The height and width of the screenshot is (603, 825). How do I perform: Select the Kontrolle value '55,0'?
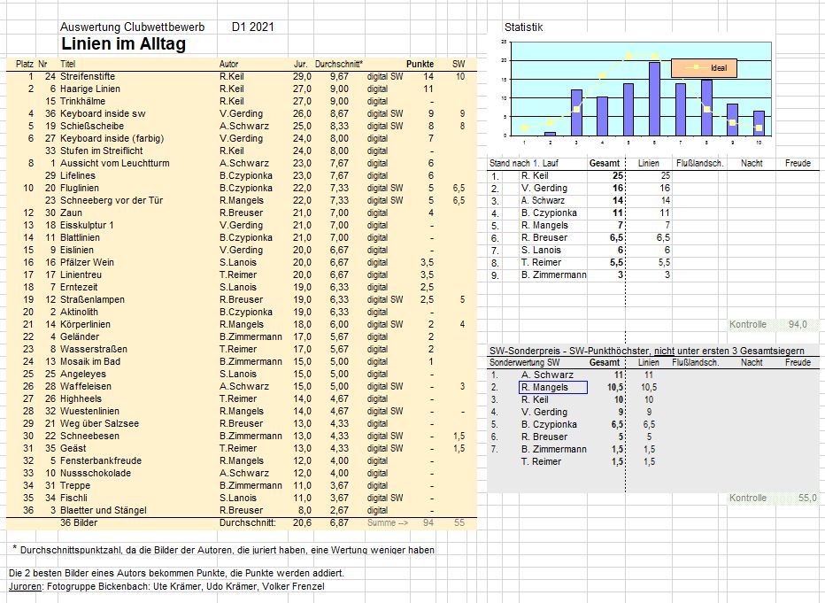pos(807,498)
